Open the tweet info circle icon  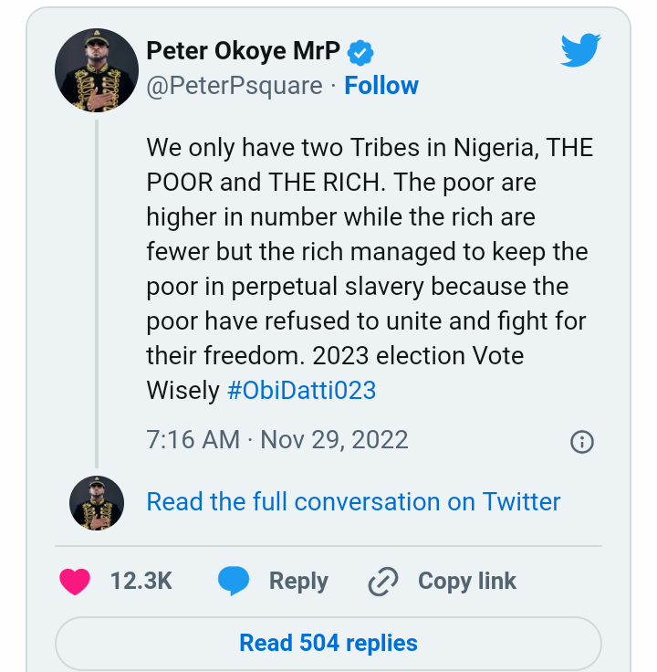581,442
